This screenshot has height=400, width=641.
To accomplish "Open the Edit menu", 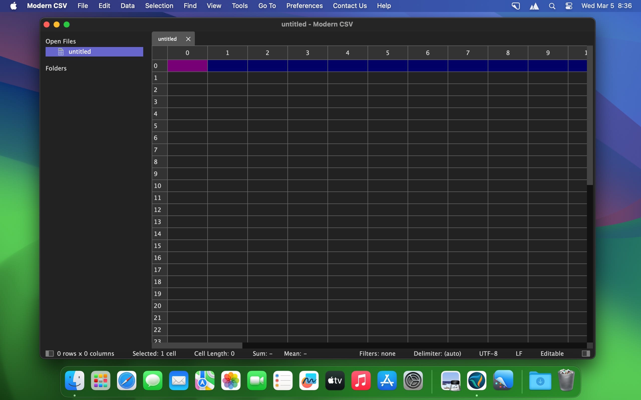I will [104, 5].
